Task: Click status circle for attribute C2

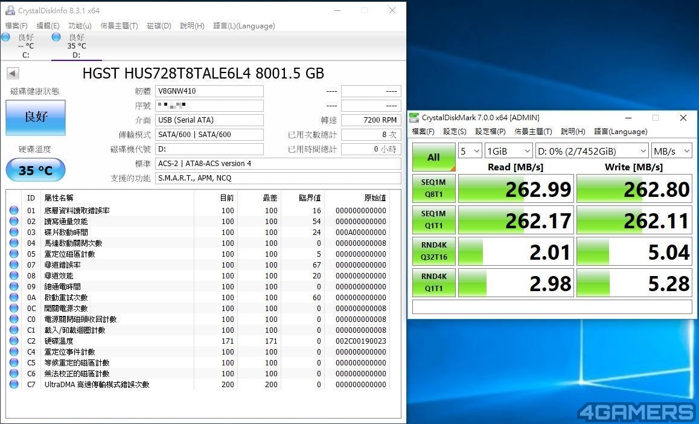Action: pyautogui.click(x=14, y=341)
